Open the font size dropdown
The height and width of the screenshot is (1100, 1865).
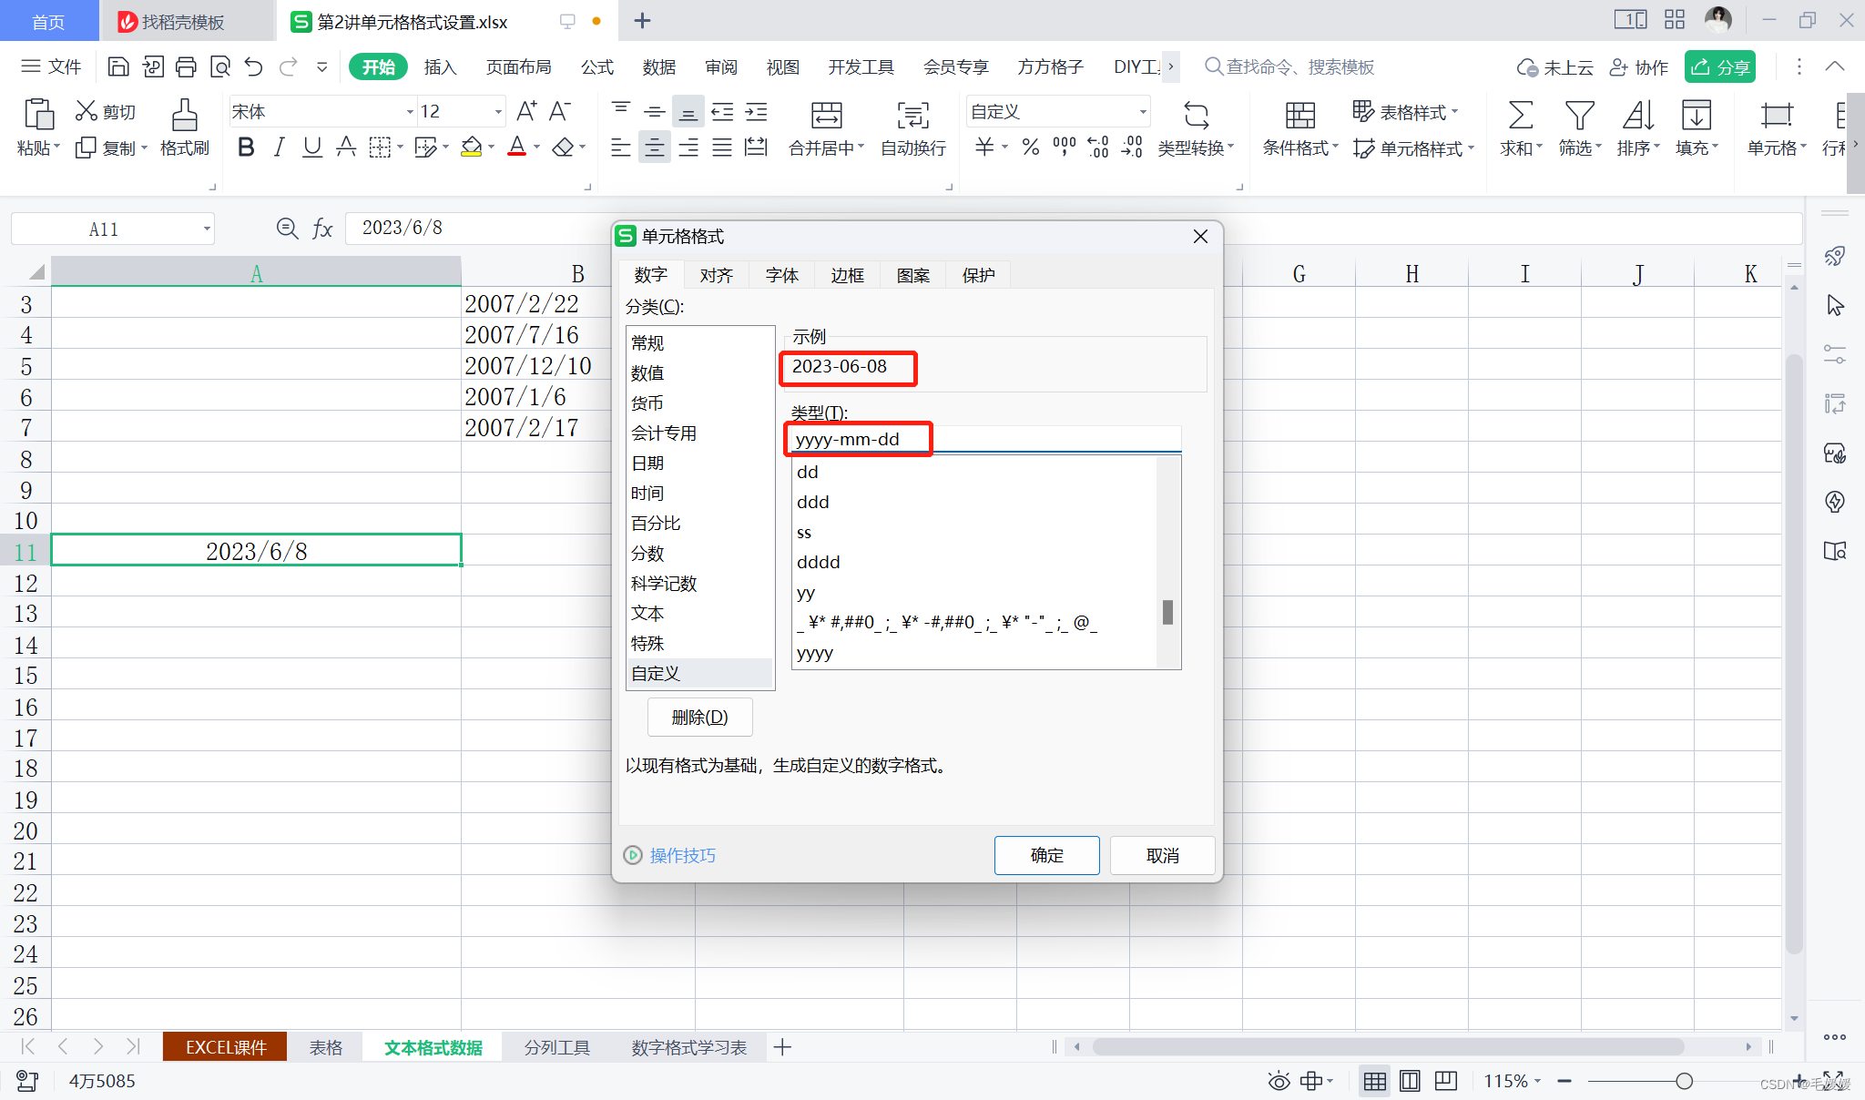tap(498, 112)
